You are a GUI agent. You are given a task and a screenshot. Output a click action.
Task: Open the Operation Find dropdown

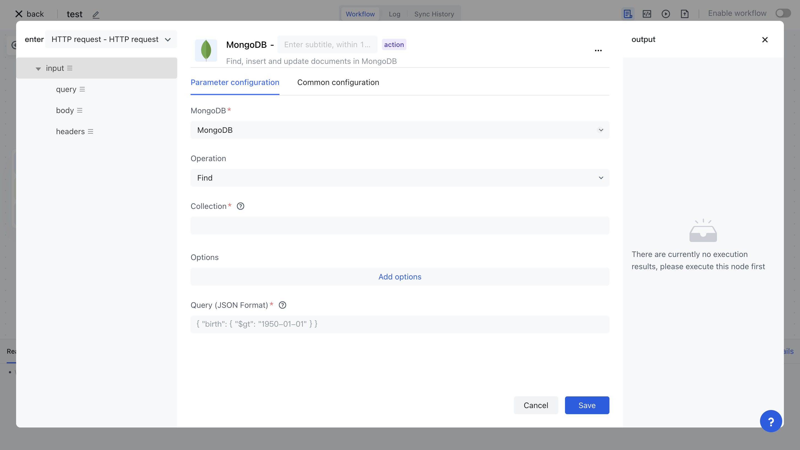[400, 178]
